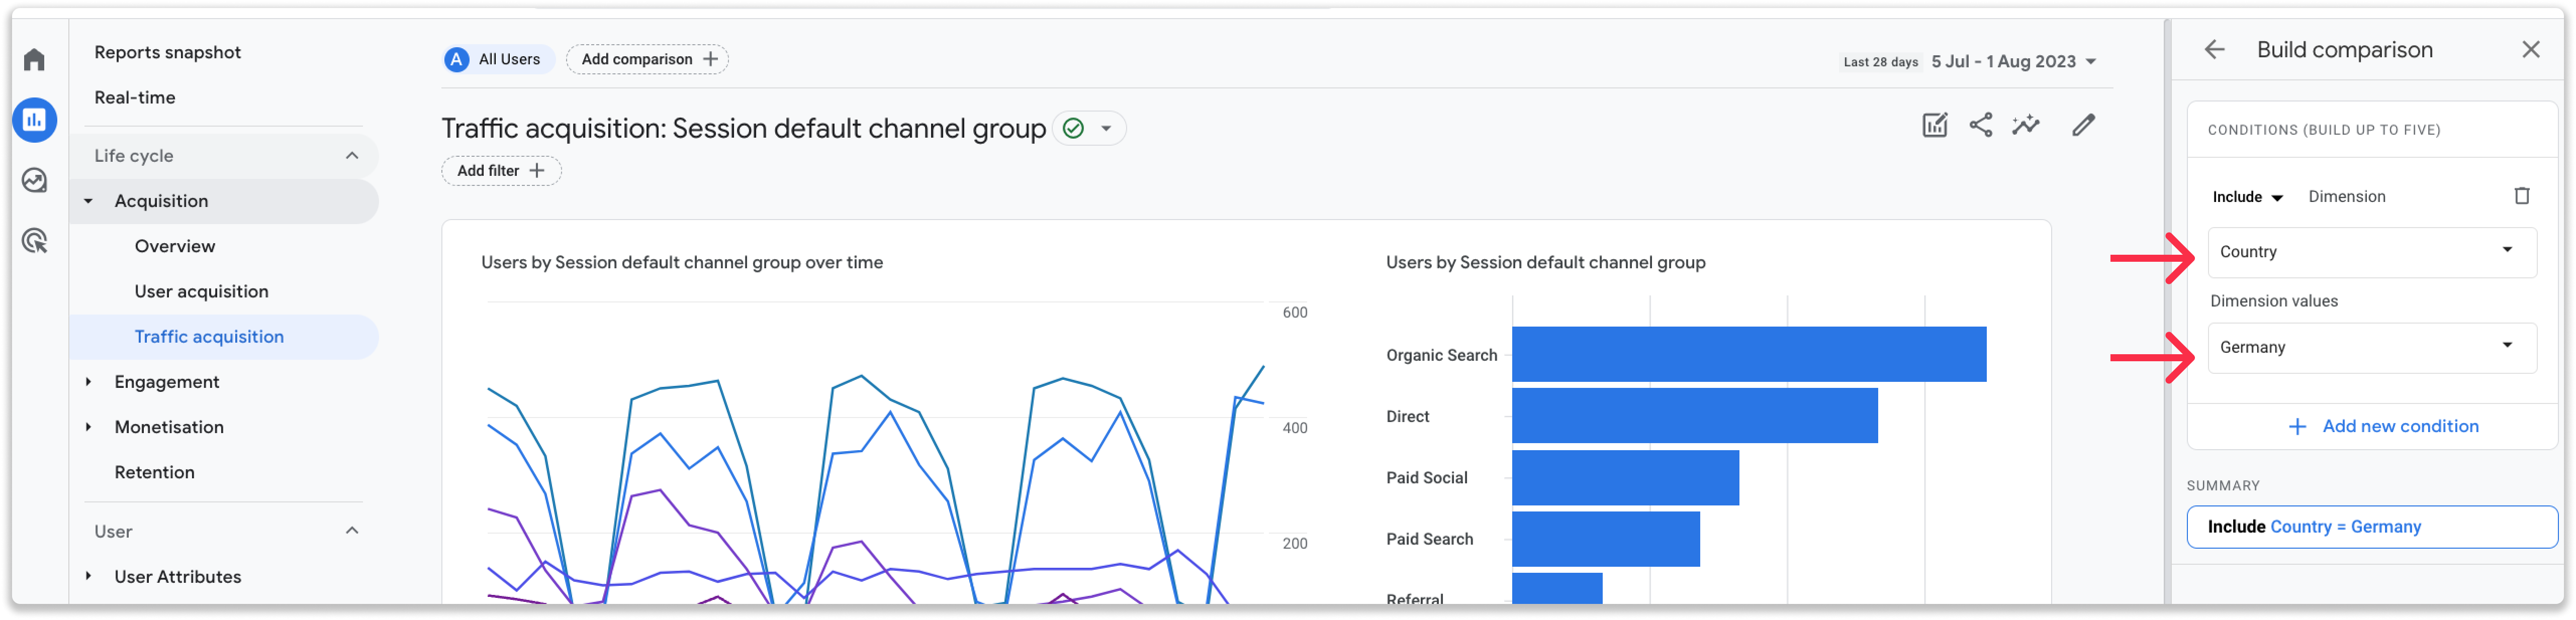Close the Build comparison panel

pos(2530,50)
